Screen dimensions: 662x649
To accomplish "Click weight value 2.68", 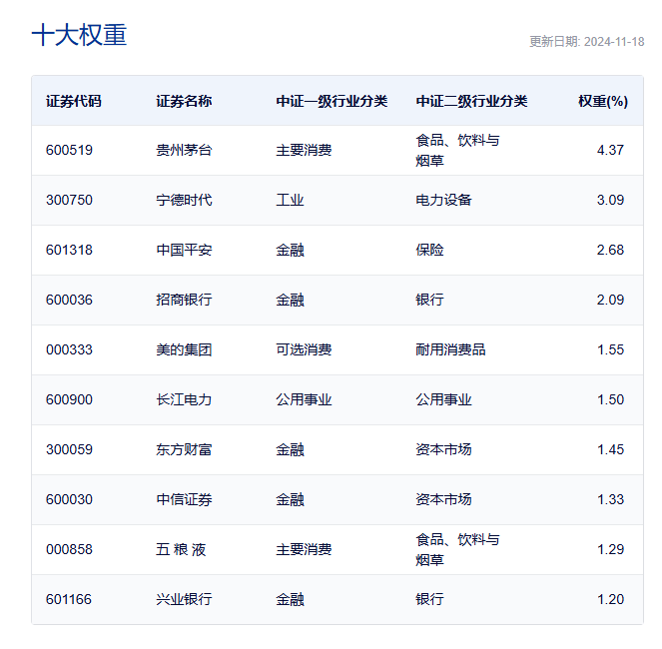I will pos(610,250).
